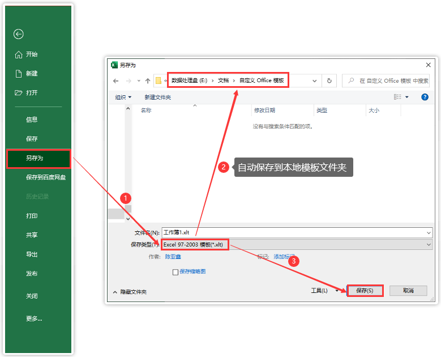Screen dimensions: 441x357
Task: Refresh the folder view
Action: click(329, 81)
